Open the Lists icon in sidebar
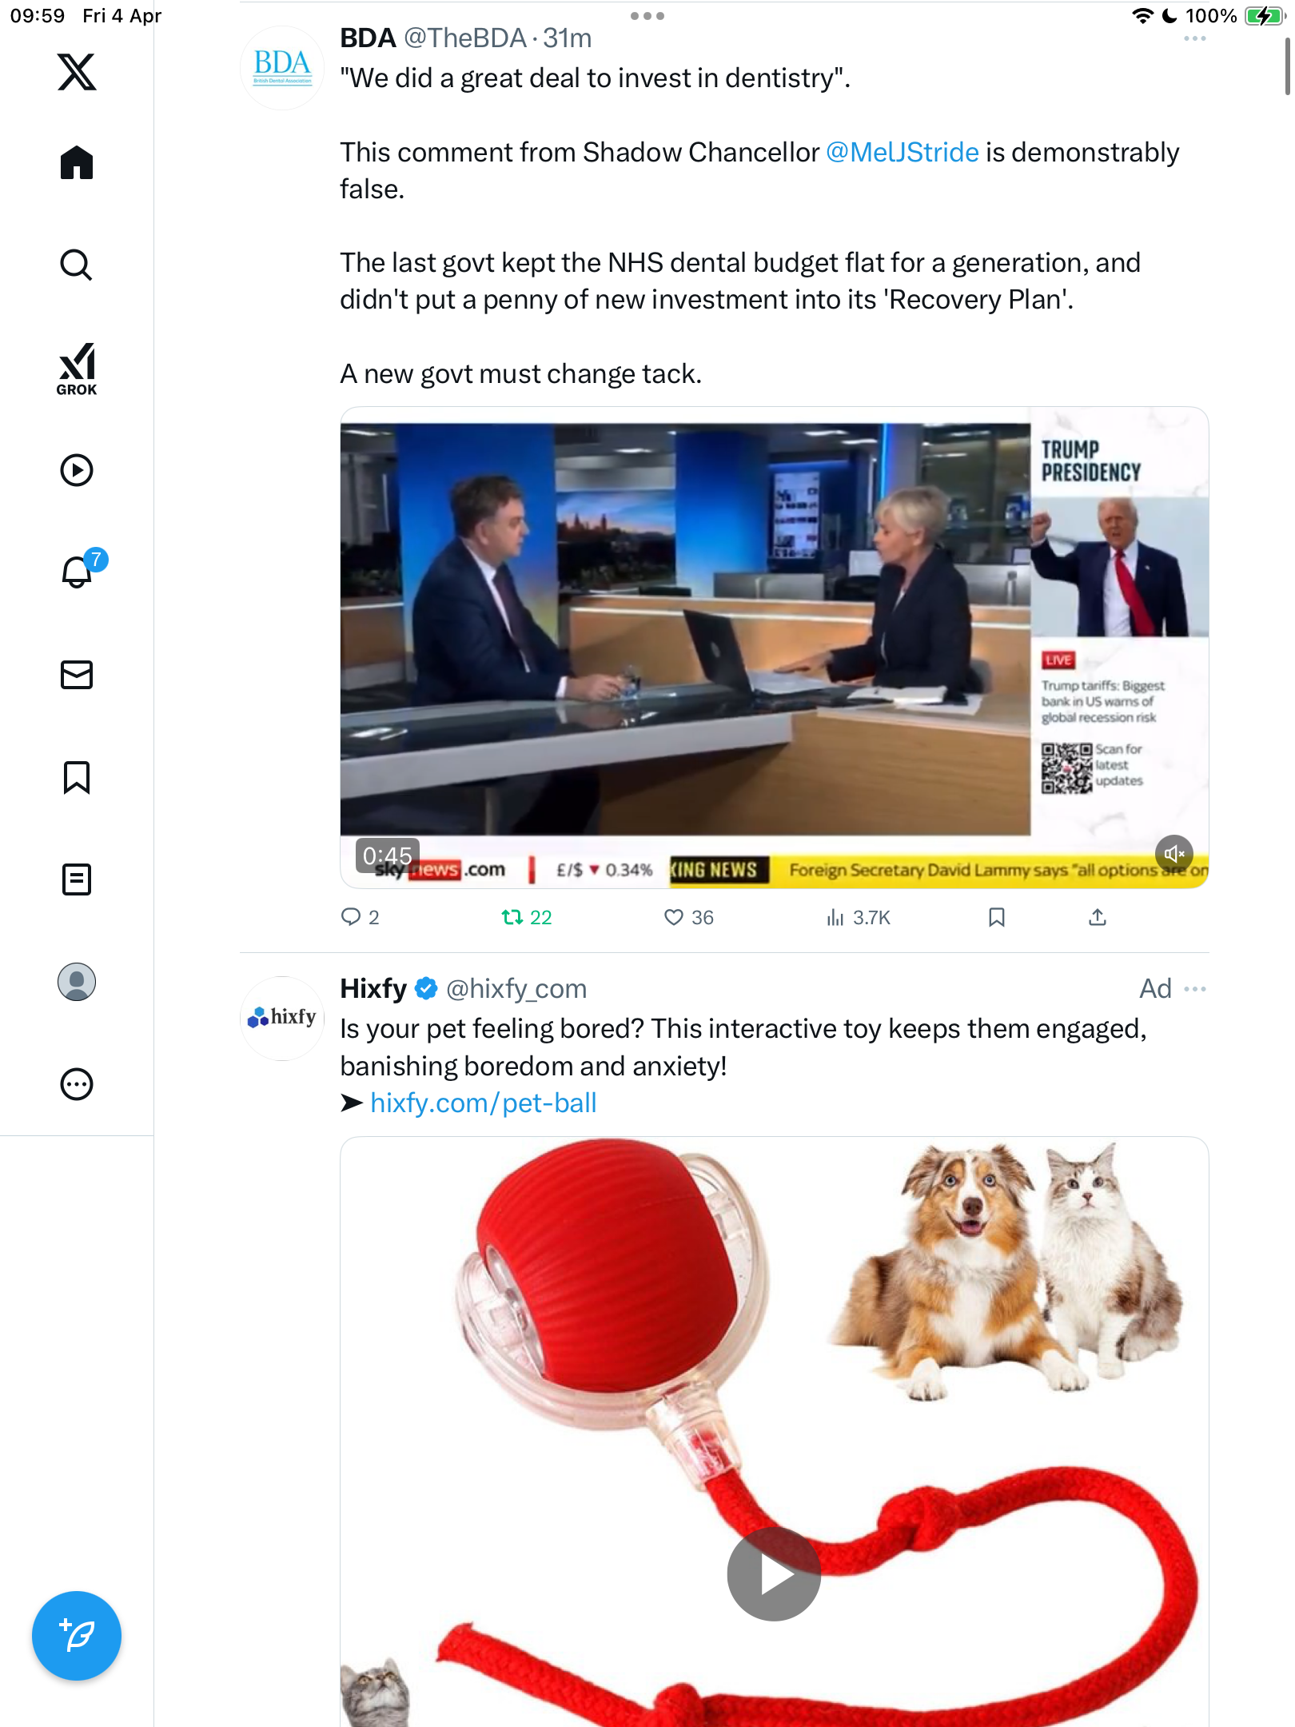The image size is (1295, 1727). (77, 879)
